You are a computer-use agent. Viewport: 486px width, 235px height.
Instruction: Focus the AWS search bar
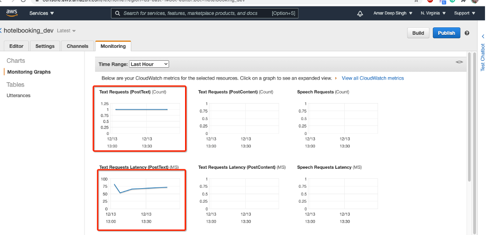204,13
